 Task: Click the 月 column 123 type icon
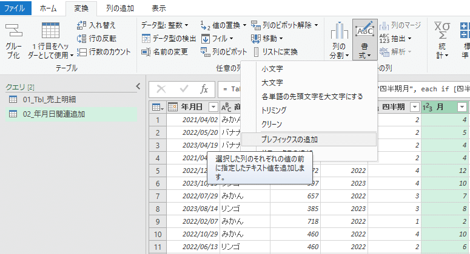coord(428,107)
